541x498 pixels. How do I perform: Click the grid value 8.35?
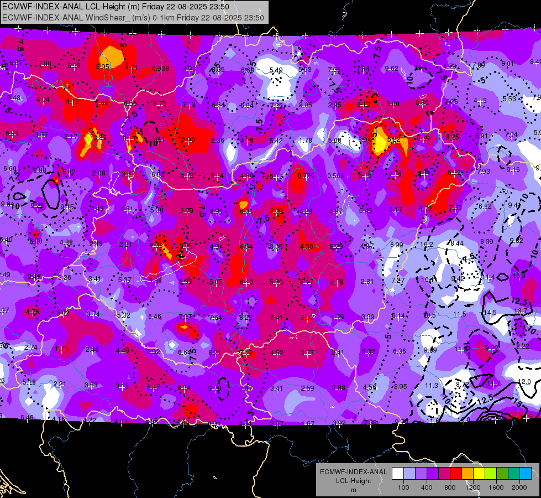[x=218, y=70]
